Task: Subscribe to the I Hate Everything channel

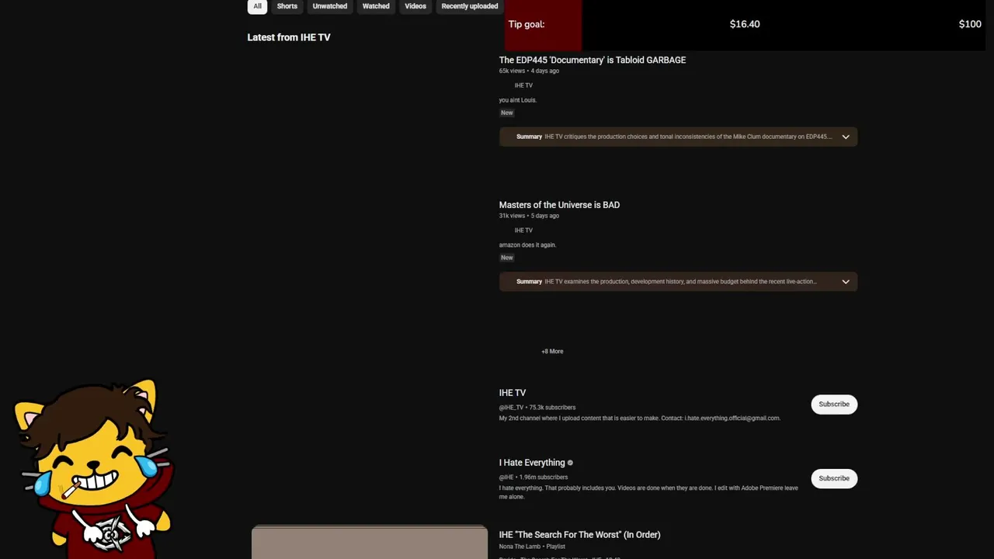Action: point(834,478)
